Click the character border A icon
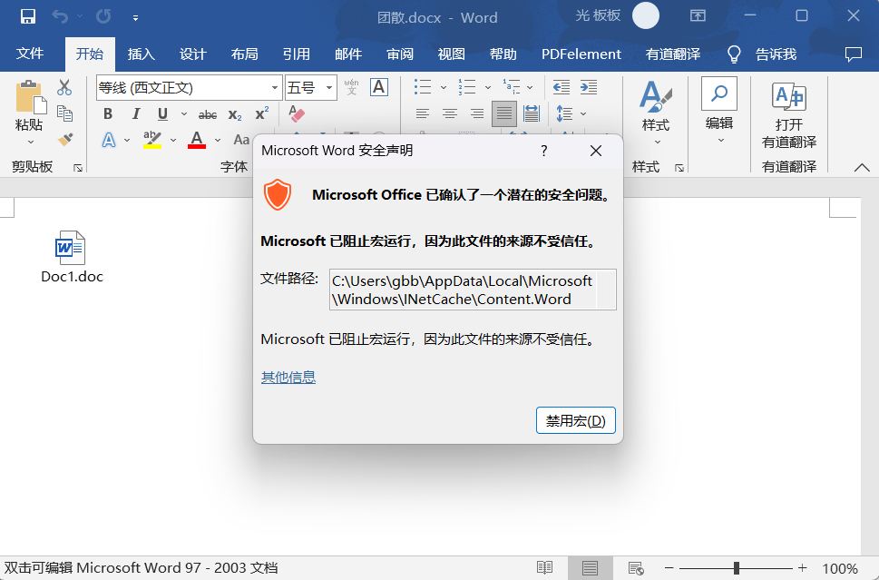Viewport: 879px width, 580px height. tap(379, 87)
